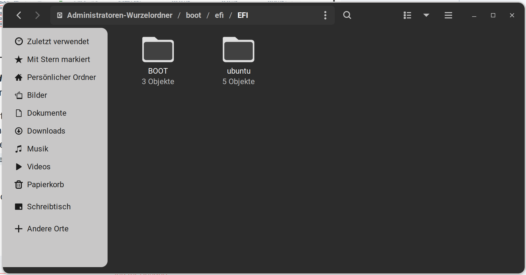Click the current EFI path segment
Image resolution: width=526 pixels, height=275 pixels.
pyautogui.click(x=243, y=15)
